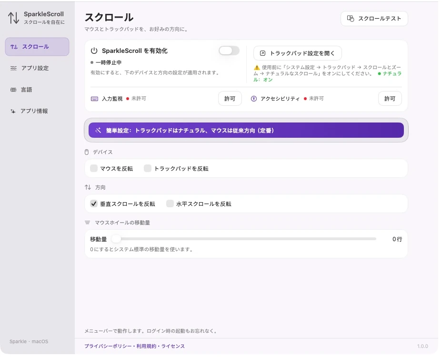Uncheck 垂直スクロールを反転 checkbox
Image resolution: width=442 pixels, height=357 pixels.
[93, 204]
